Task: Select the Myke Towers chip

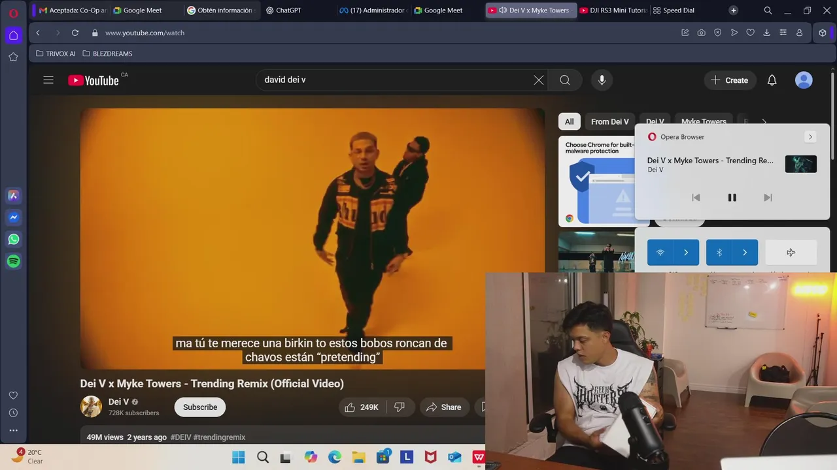Action: coord(704,121)
